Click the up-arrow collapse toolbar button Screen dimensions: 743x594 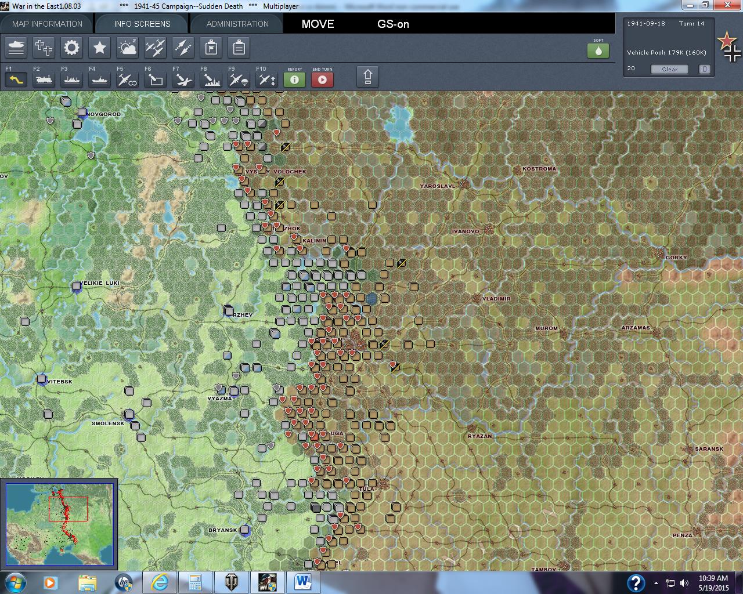368,77
